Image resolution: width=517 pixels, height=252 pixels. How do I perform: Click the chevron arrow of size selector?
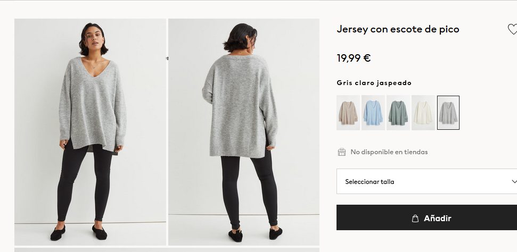point(513,181)
